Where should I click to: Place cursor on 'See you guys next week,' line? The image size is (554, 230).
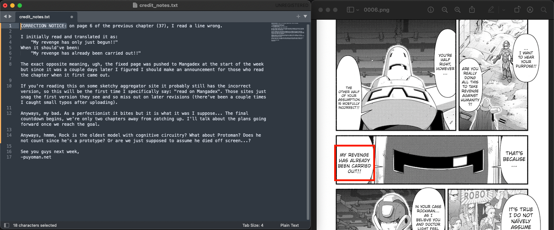click(50, 152)
